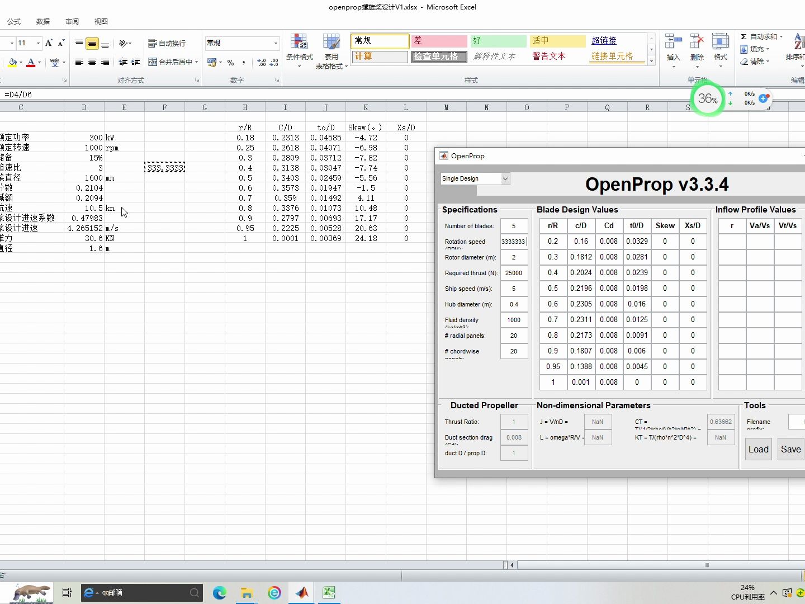Viewport: 805px width, 604px height.
Task: Expand the Merge & Center dropdown arrow
Action: [x=197, y=62]
